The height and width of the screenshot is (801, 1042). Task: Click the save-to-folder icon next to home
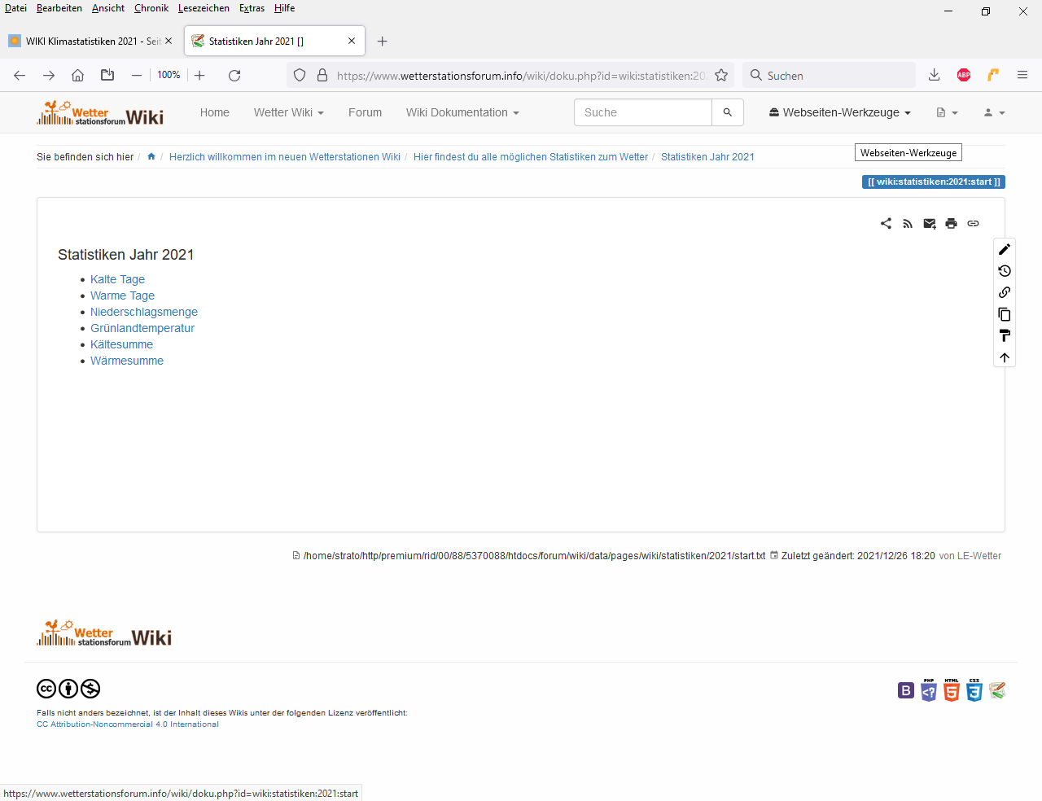click(x=107, y=75)
